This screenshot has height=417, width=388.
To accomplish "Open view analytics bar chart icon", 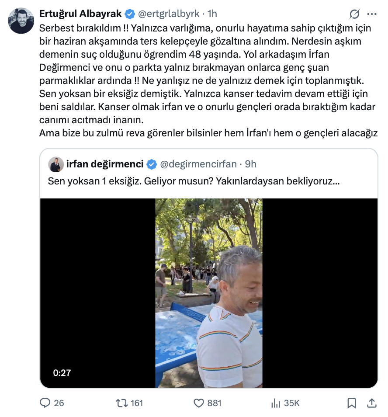I will tap(276, 403).
